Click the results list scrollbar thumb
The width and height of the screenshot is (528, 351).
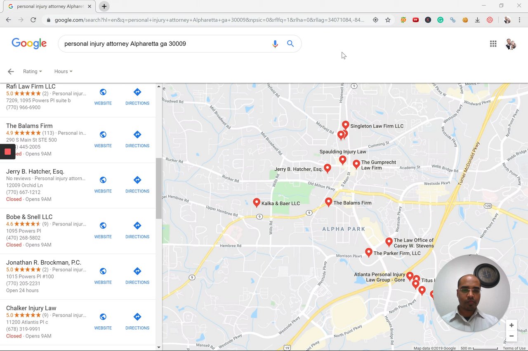159,188
